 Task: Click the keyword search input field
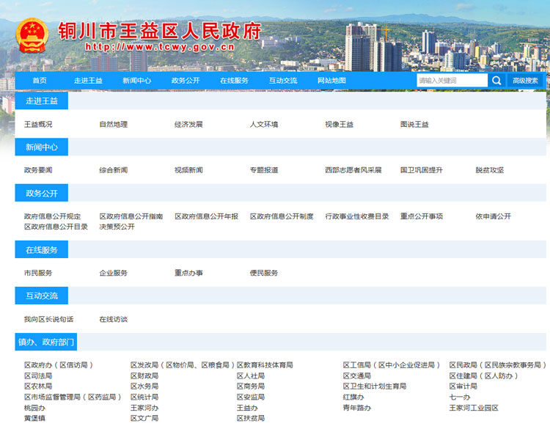(x=451, y=81)
